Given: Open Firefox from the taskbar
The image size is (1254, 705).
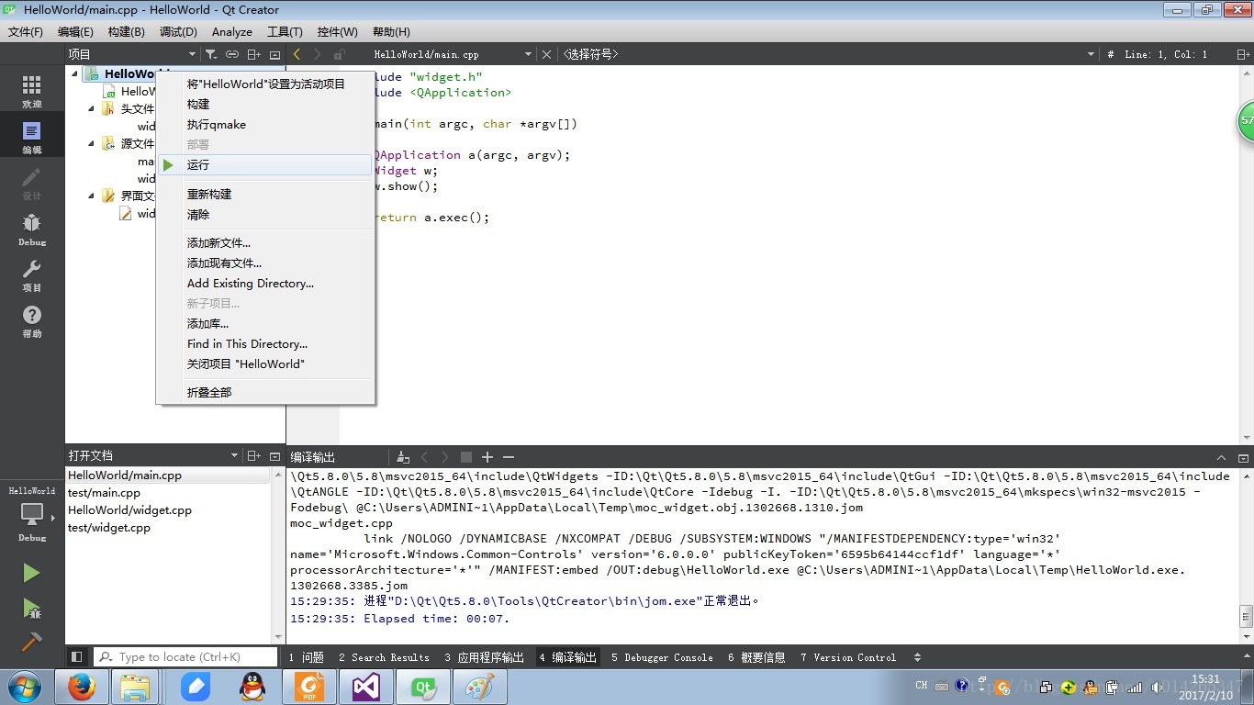Looking at the screenshot, I should [x=82, y=687].
